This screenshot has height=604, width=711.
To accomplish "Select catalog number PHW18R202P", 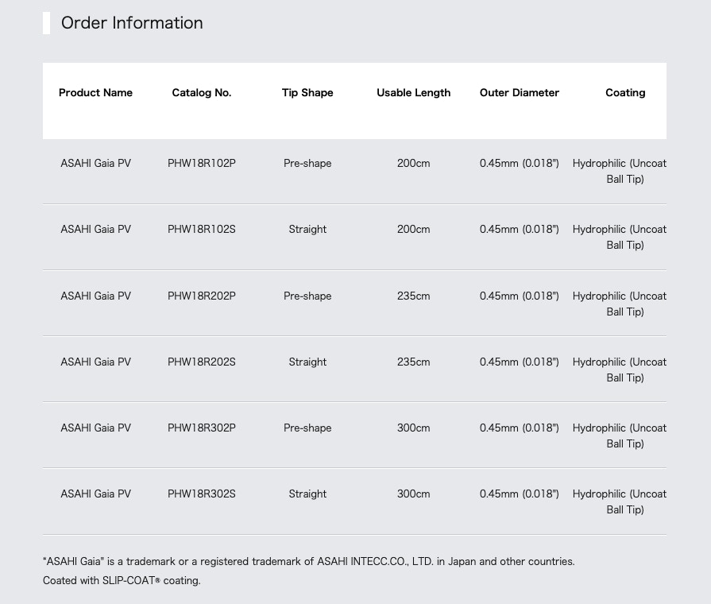I will 202,296.
